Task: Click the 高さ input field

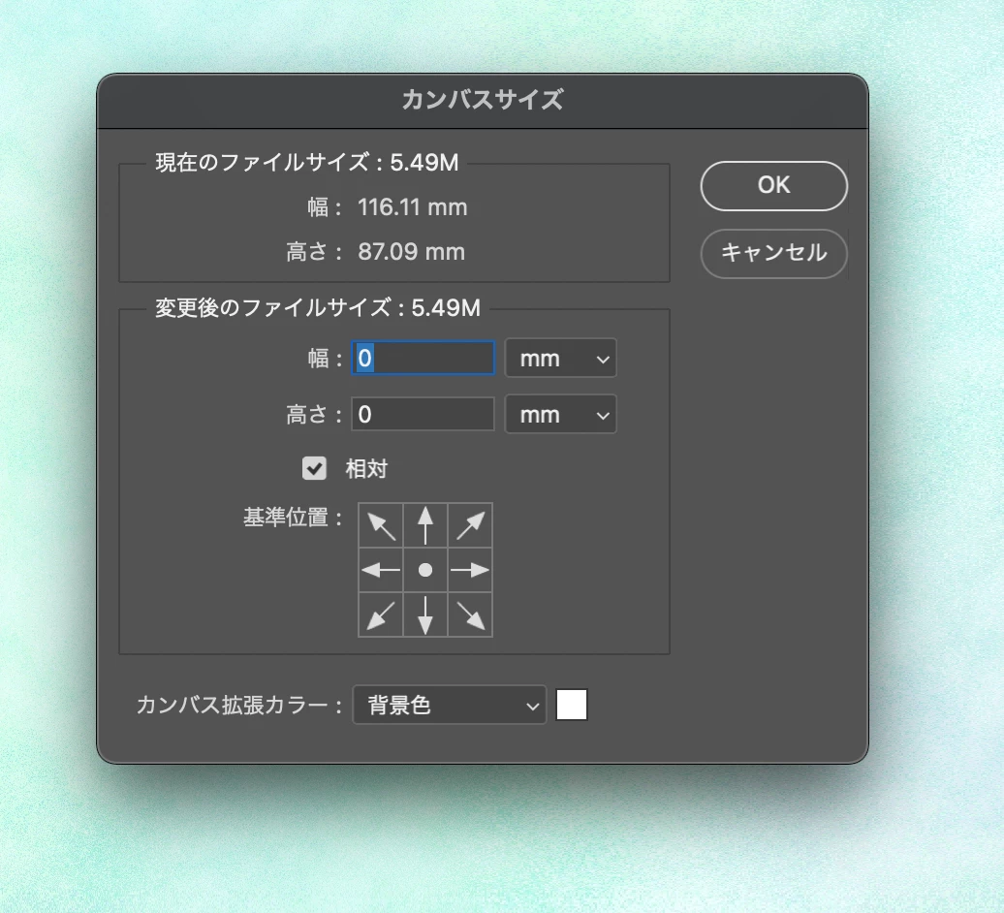Action: pyautogui.click(x=424, y=414)
